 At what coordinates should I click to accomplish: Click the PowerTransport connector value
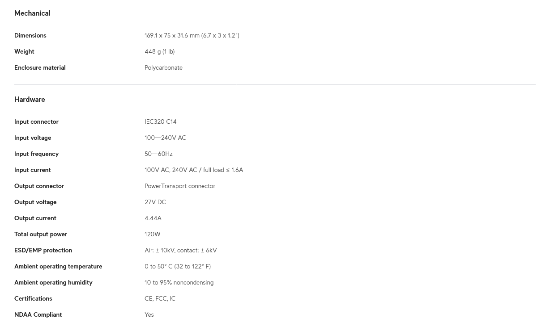pyautogui.click(x=180, y=186)
